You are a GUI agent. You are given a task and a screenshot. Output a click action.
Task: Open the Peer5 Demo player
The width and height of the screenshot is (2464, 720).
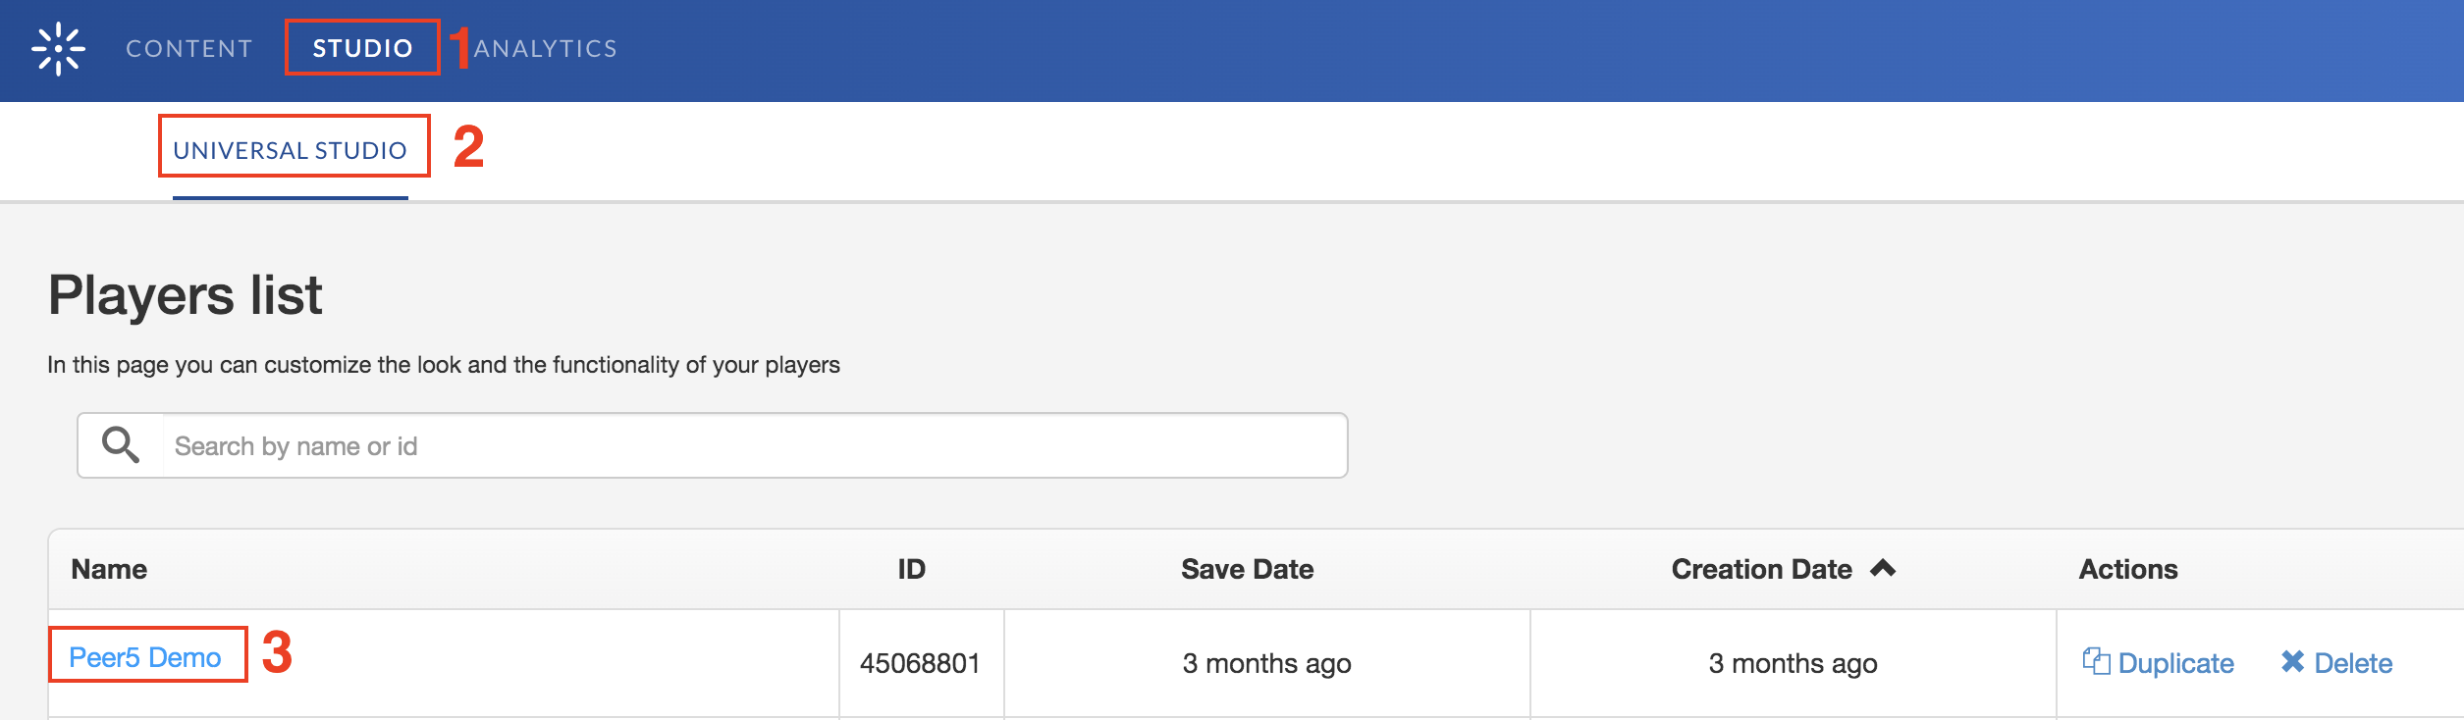coord(145,657)
